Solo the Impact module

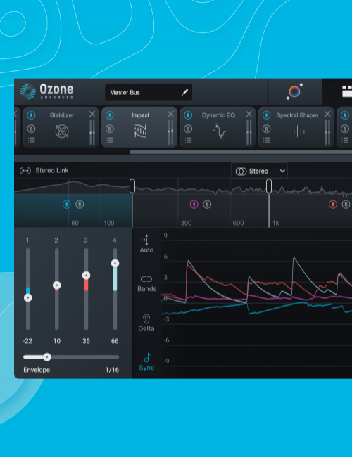[110, 129]
